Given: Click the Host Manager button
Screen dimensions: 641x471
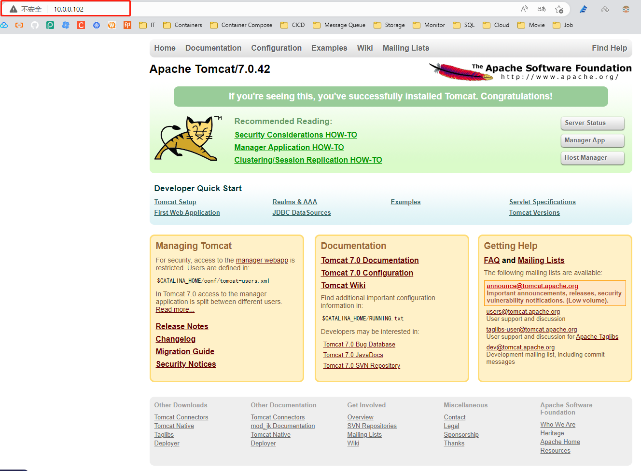Looking at the screenshot, I should click(x=592, y=158).
